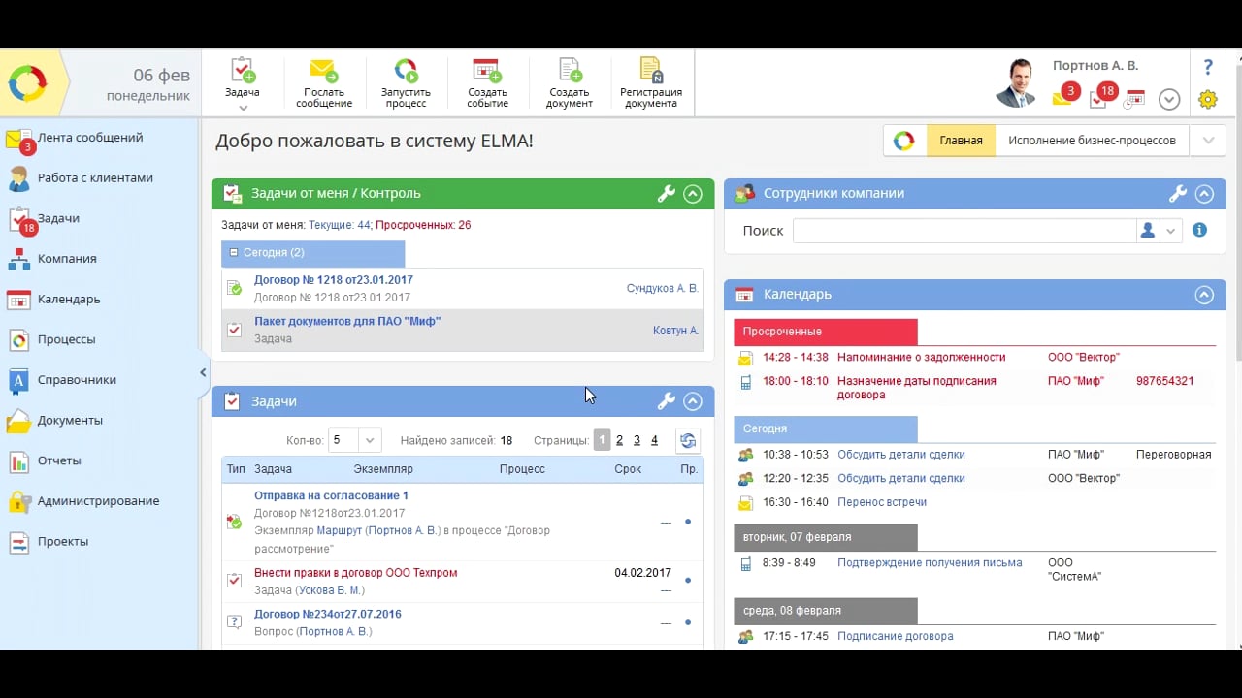Click Сундуков А. В. name link
Screen dimensions: 1242x698
coord(663,289)
